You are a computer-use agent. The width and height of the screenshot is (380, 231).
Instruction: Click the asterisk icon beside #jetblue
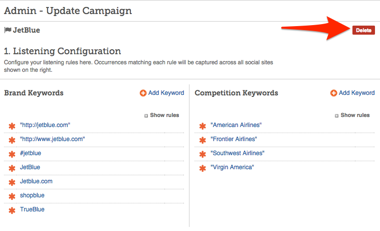12,154
